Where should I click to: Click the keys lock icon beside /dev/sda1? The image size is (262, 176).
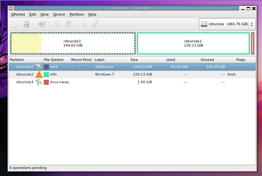[39, 67]
